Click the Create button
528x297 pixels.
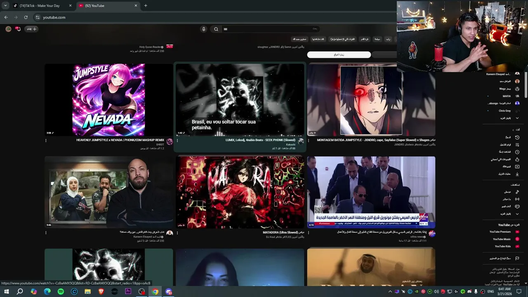coord(32,29)
